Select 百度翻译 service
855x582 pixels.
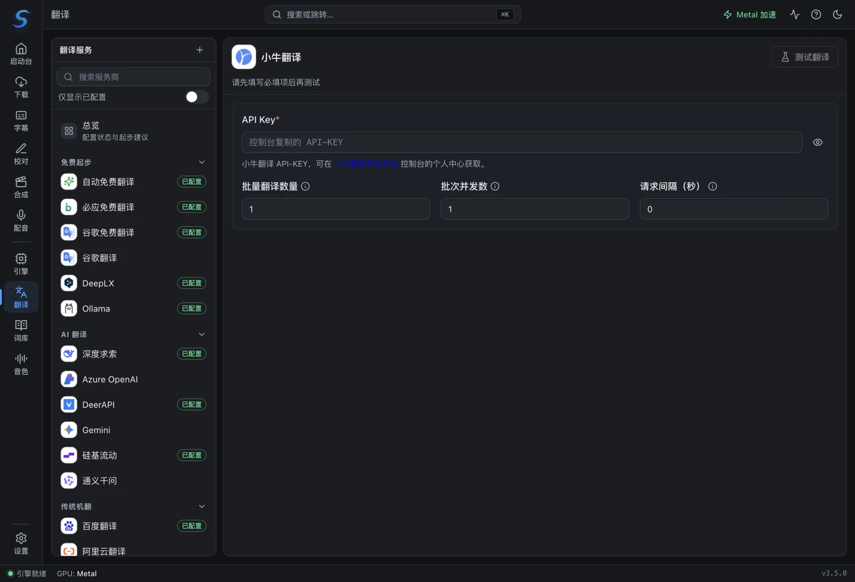coord(134,526)
